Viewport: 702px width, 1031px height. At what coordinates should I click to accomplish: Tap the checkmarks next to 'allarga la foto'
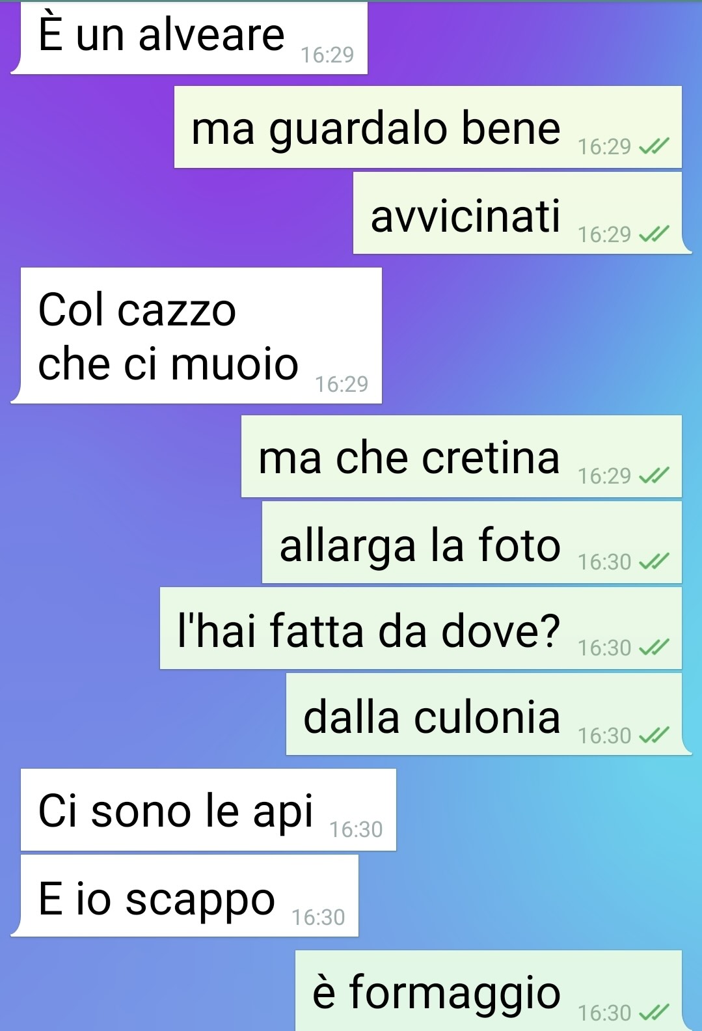point(654,562)
